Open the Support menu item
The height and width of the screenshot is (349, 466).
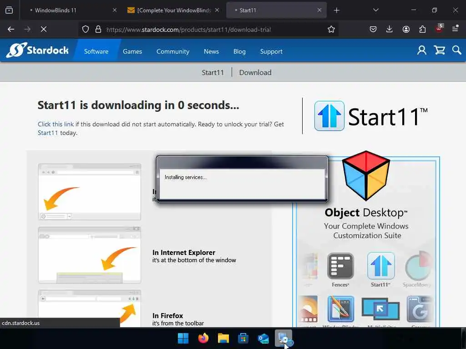[271, 51]
